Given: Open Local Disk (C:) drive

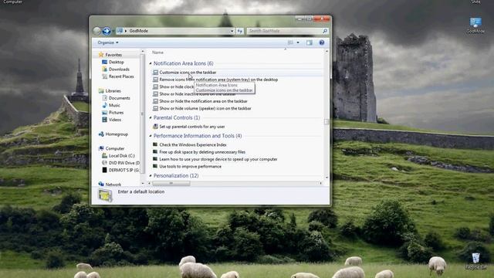Looking at the screenshot, I should pos(122,156).
